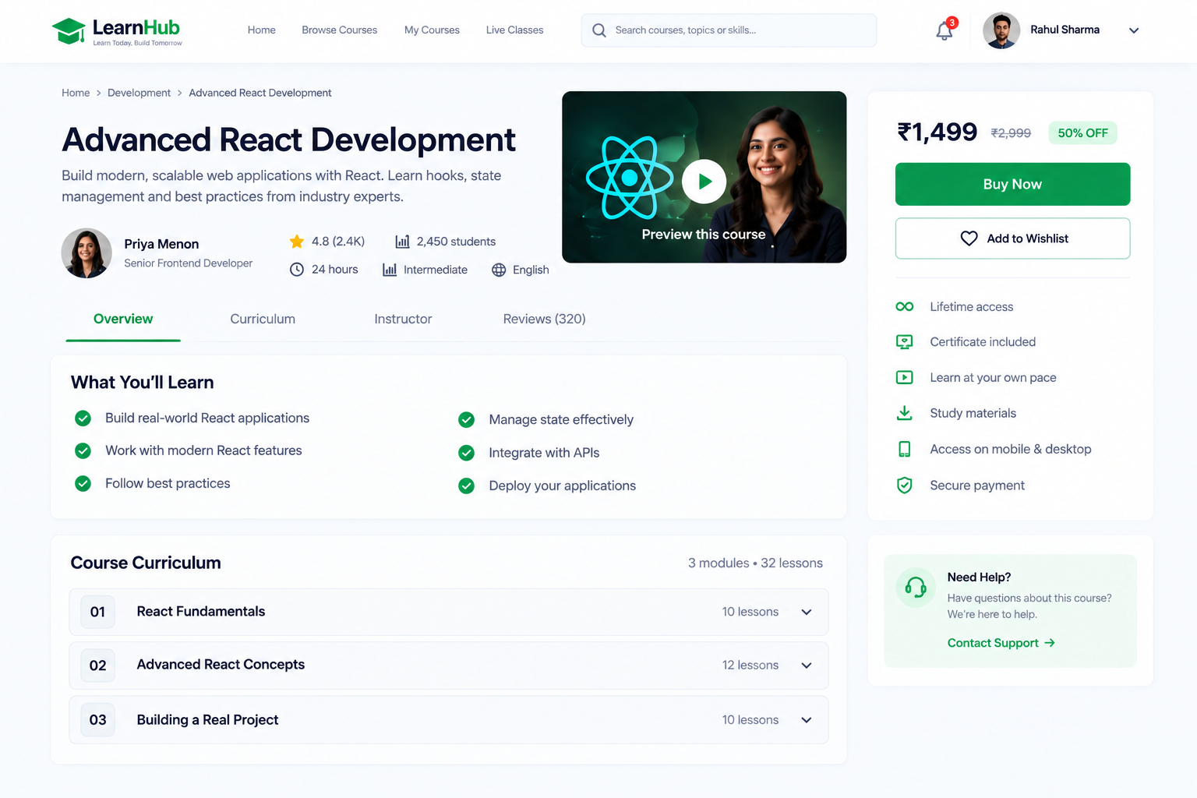Focus the search courses input field
The width and height of the screenshot is (1197, 798).
[729, 30]
